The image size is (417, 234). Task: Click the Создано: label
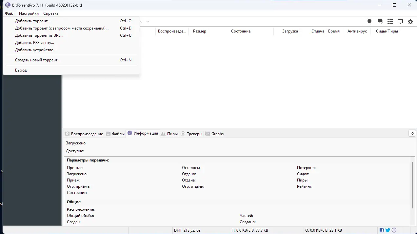(248, 222)
